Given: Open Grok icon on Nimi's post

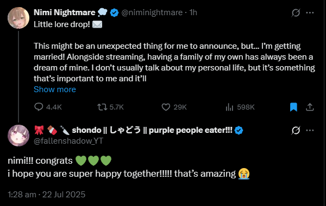Looking at the screenshot, I should (x=296, y=12).
